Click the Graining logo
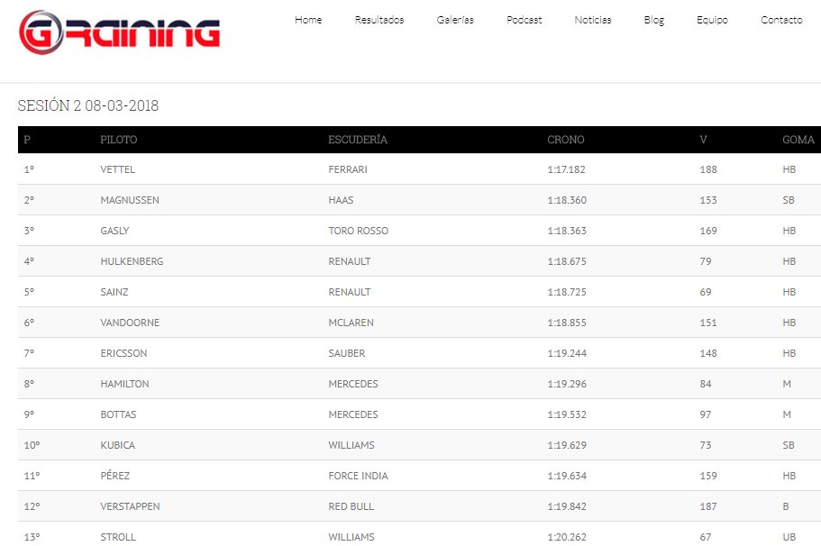 coord(119,32)
